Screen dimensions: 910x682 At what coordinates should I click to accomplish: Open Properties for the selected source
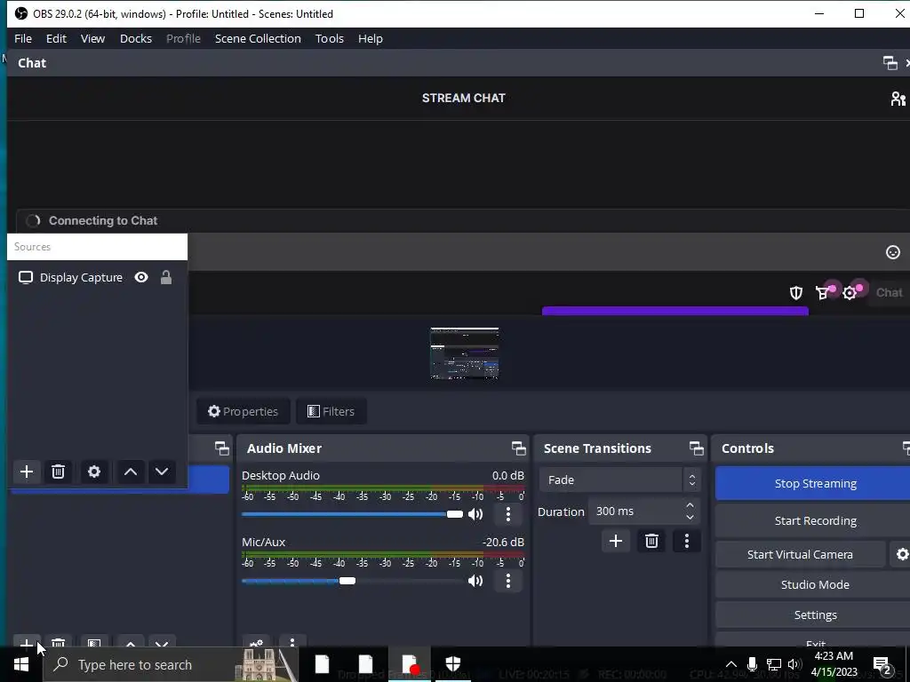(x=243, y=411)
